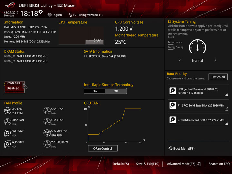Choose Disabled in the X.M.P. dropdown

coord(13,88)
